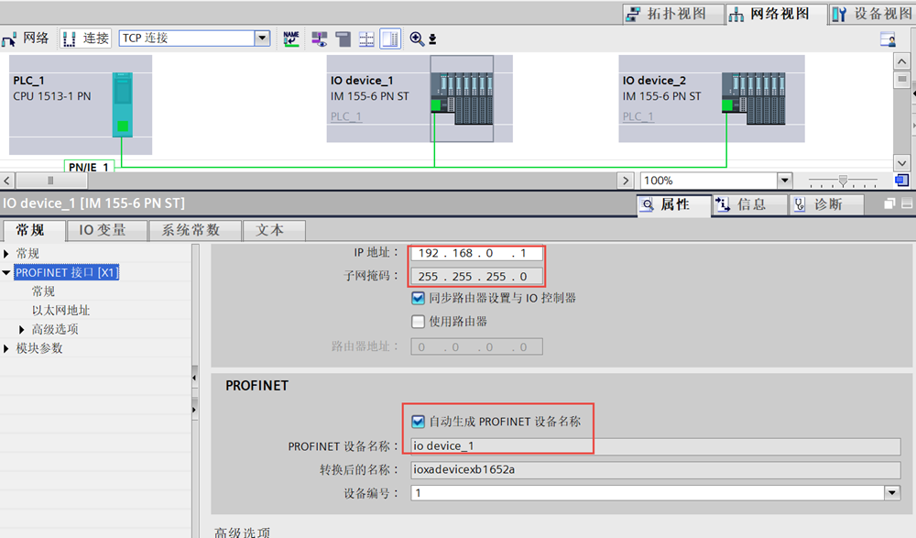Screen dimensions: 916x538
Task: Select the IO device_2 module graphic
Action: [x=753, y=100]
